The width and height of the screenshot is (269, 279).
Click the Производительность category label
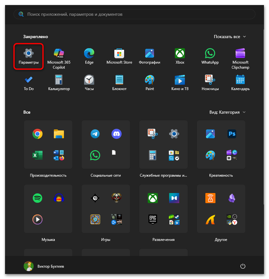tap(48, 175)
